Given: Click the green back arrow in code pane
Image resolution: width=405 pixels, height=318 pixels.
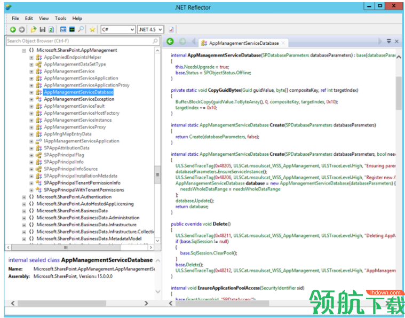Looking at the screenshot, I should (170, 41).
